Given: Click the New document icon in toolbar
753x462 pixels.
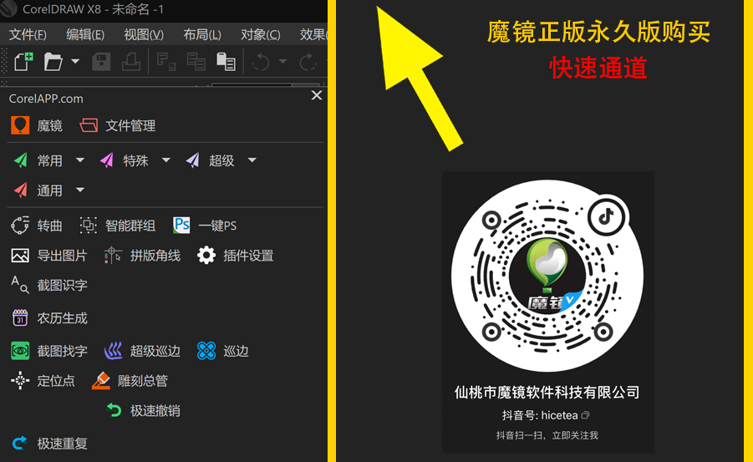Looking at the screenshot, I should click(x=23, y=62).
